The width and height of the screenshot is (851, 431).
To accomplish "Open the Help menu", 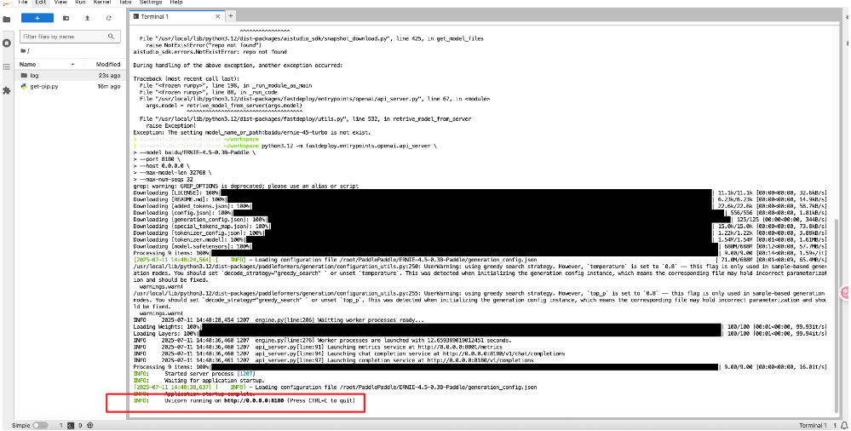I will [x=175, y=3].
